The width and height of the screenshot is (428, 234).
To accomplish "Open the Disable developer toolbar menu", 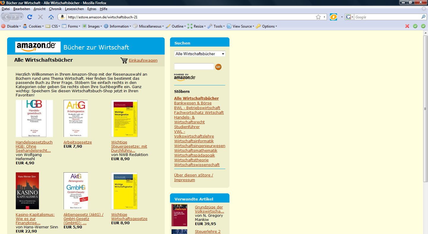I will coord(11,26).
